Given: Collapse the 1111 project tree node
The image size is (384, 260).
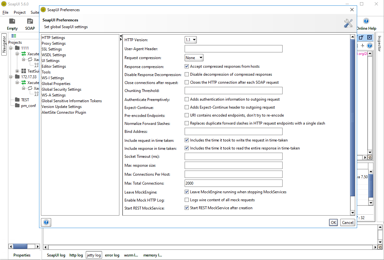Looking at the screenshot, I should click(11, 48).
